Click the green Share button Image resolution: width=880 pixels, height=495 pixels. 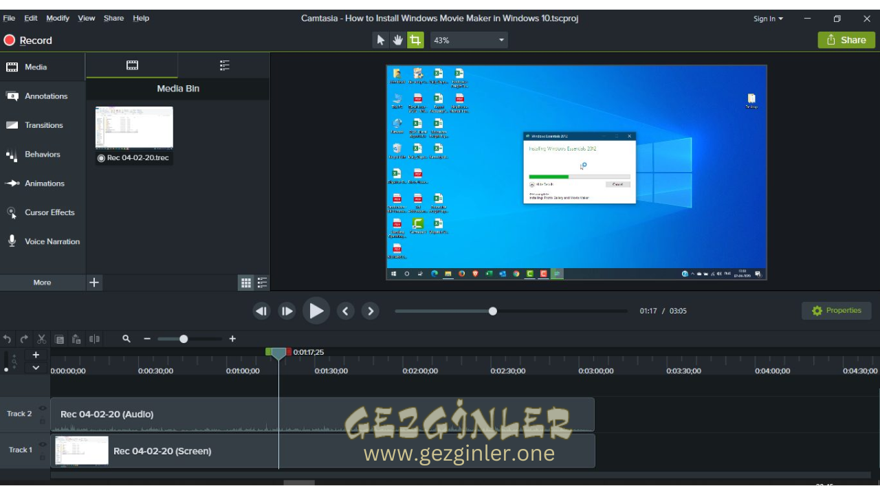point(846,40)
